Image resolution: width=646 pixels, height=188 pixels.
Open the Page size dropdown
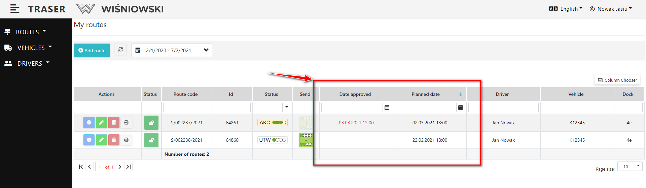click(x=638, y=166)
